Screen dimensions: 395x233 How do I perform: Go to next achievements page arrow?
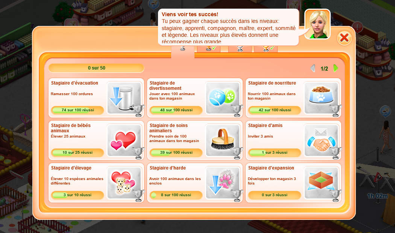pos(336,68)
